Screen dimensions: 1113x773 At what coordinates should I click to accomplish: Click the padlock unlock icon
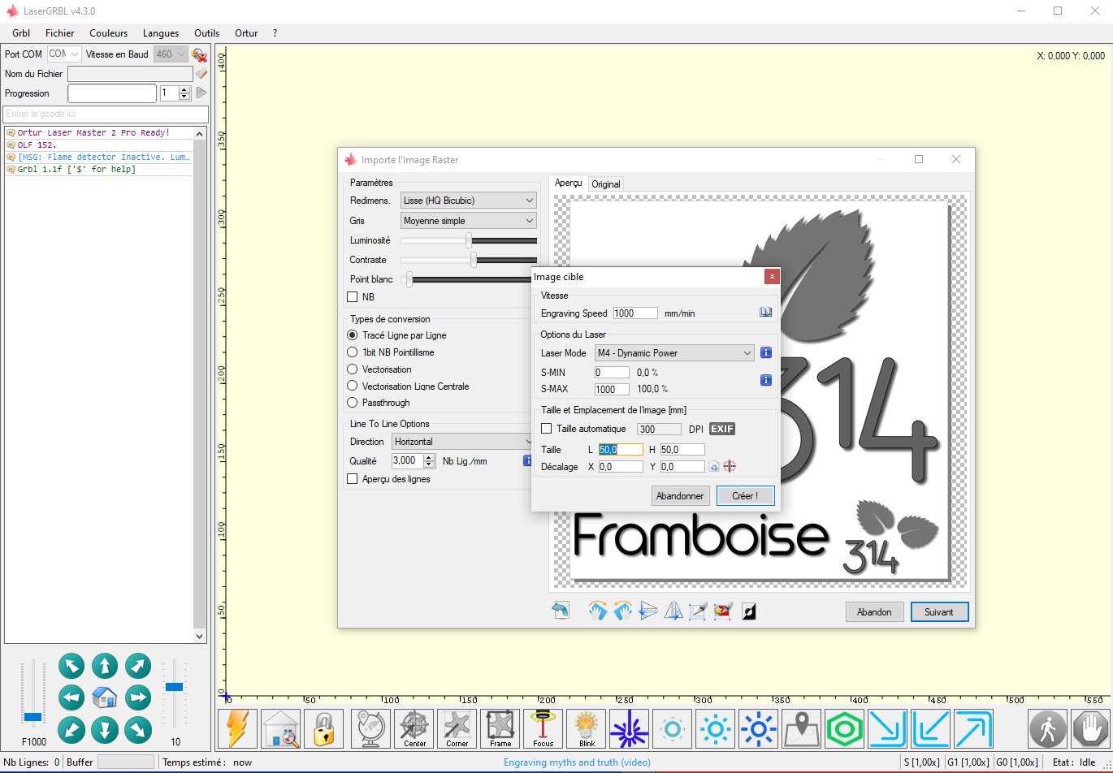[323, 728]
